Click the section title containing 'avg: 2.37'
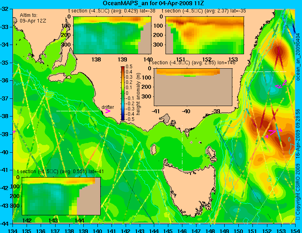The image size is (302, 233). (204, 11)
